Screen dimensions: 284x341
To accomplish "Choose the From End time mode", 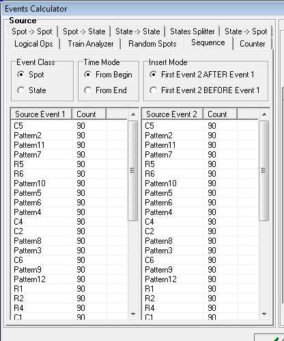I will (88, 90).
